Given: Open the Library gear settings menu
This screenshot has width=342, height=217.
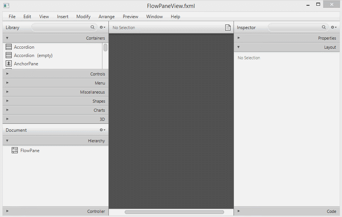Looking at the screenshot, I should click(102, 28).
